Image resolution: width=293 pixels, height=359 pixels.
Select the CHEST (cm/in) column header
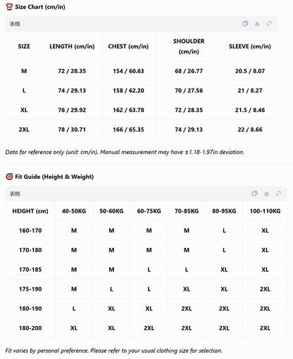(x=128, y=46)
